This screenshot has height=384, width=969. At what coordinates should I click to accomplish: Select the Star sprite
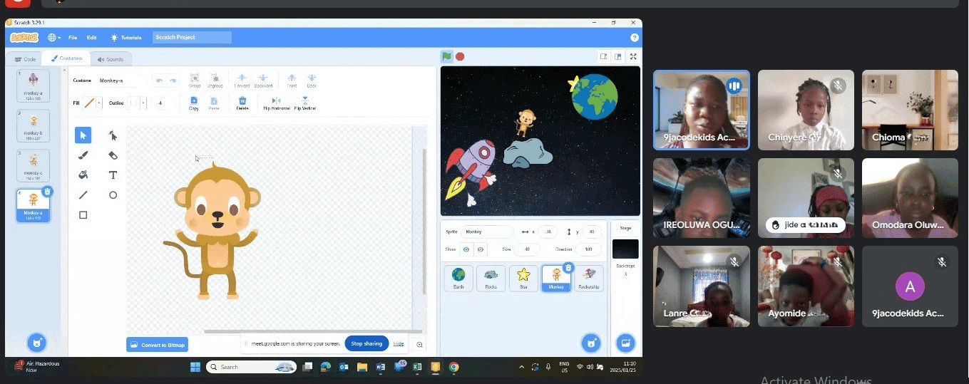[x=524, y=279]
